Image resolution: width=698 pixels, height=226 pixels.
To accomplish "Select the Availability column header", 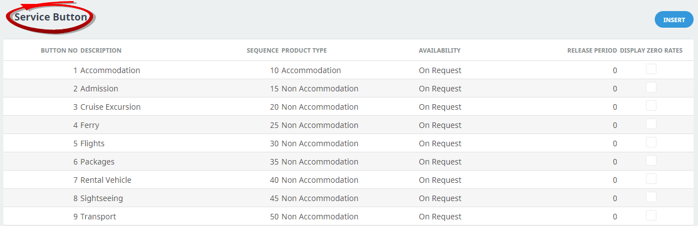I will click(x=439, y=50).
